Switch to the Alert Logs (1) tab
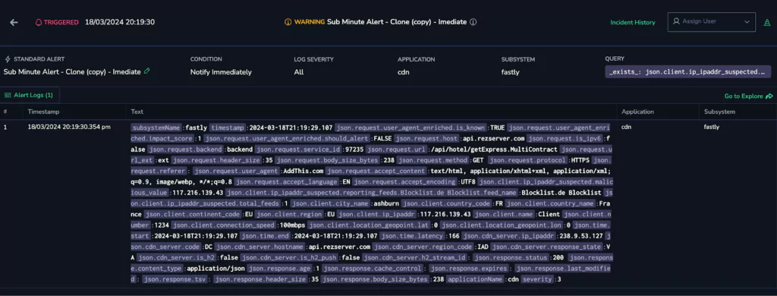777x296 pixels. pos(30,95)
